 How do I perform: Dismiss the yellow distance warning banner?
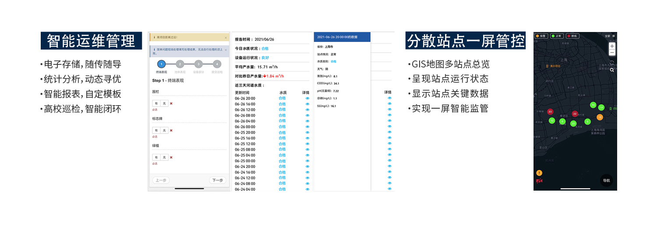pos(226,38)
